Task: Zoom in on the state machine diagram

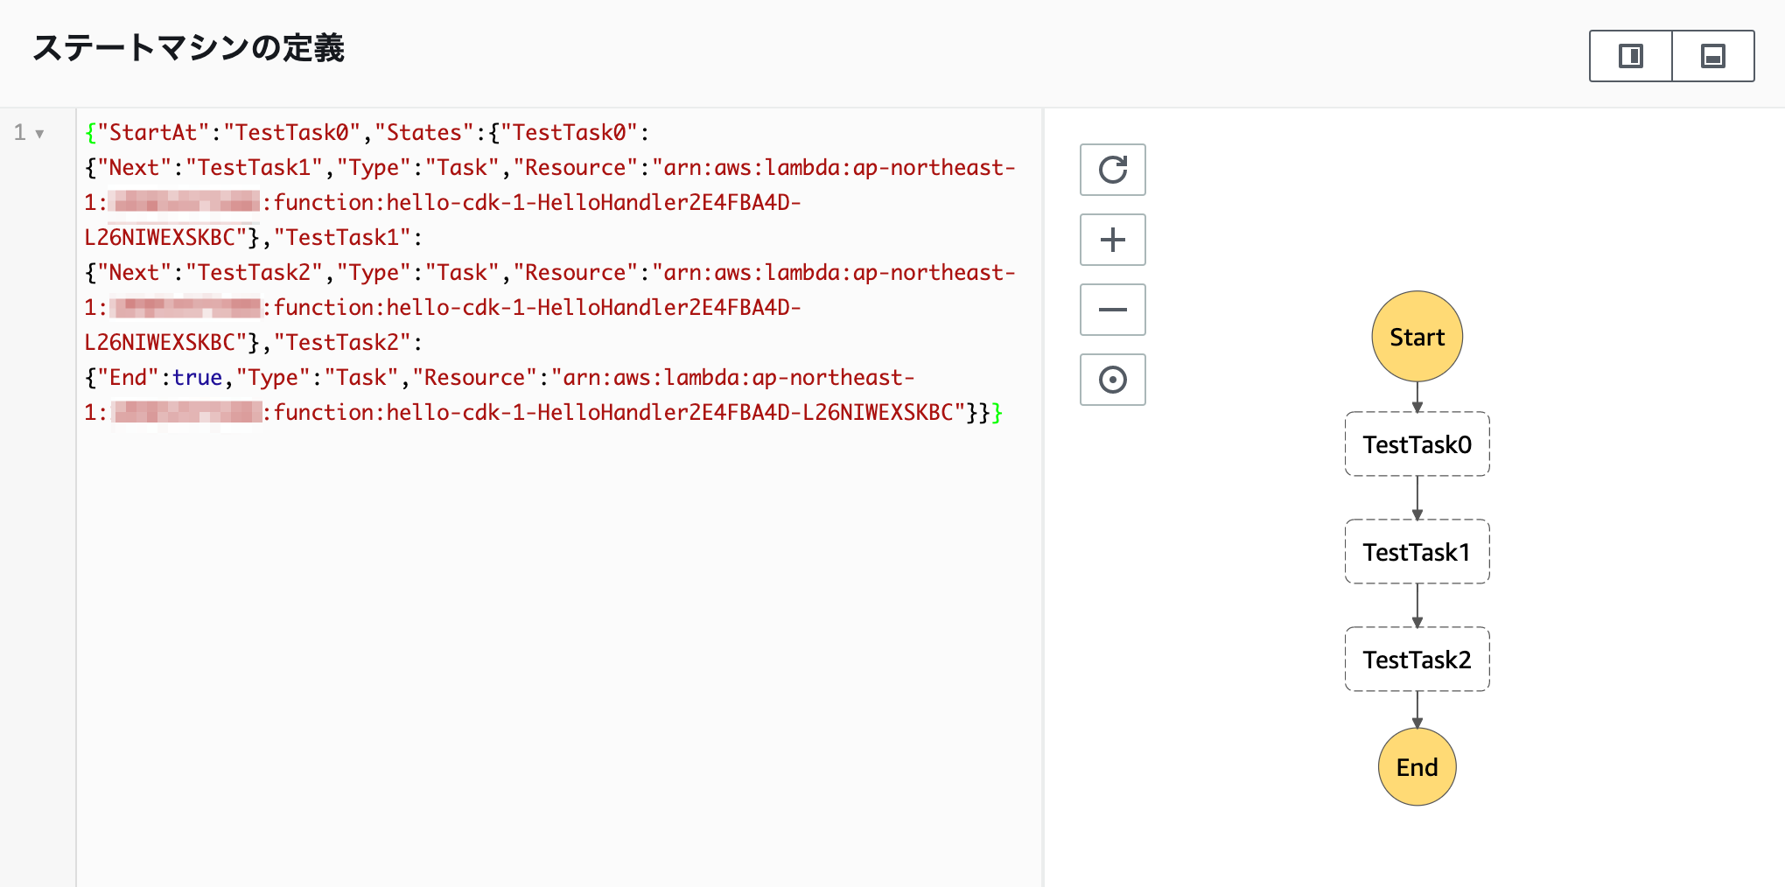Action: 1112,240
